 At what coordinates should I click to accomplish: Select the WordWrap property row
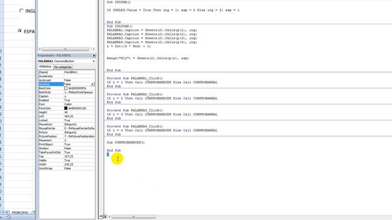pos(67,169)
